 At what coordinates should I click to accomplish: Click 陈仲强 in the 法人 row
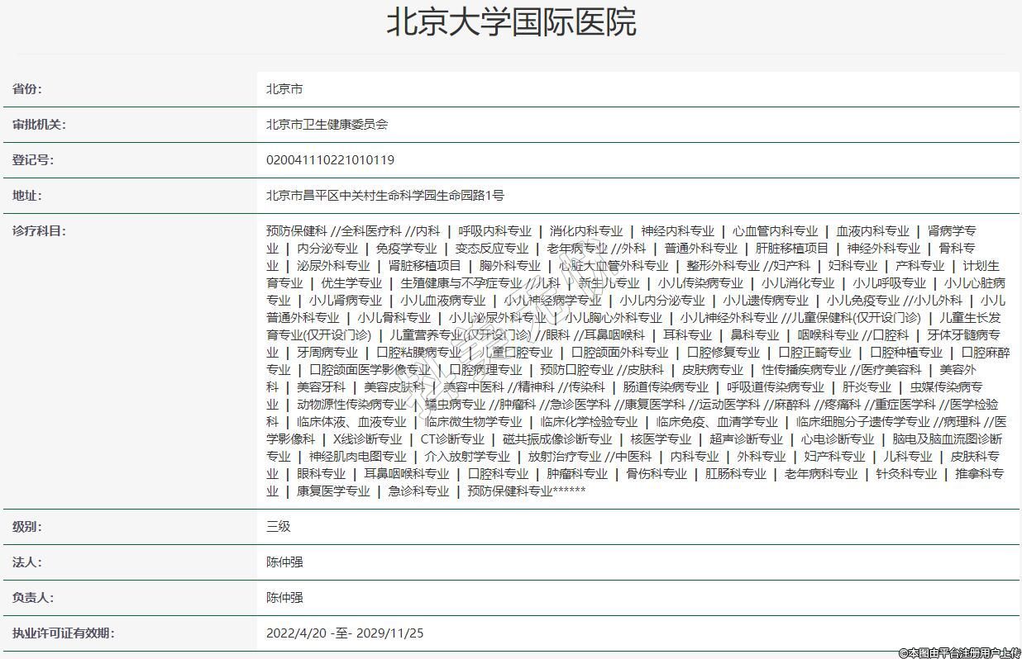[x=284, y=562]
